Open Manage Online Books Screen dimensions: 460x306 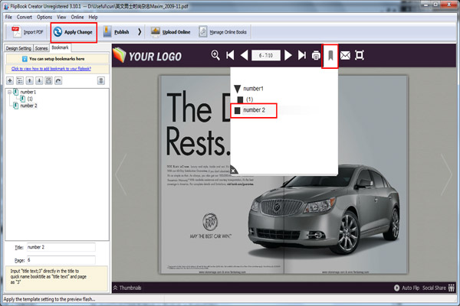[x=223, y=32]
